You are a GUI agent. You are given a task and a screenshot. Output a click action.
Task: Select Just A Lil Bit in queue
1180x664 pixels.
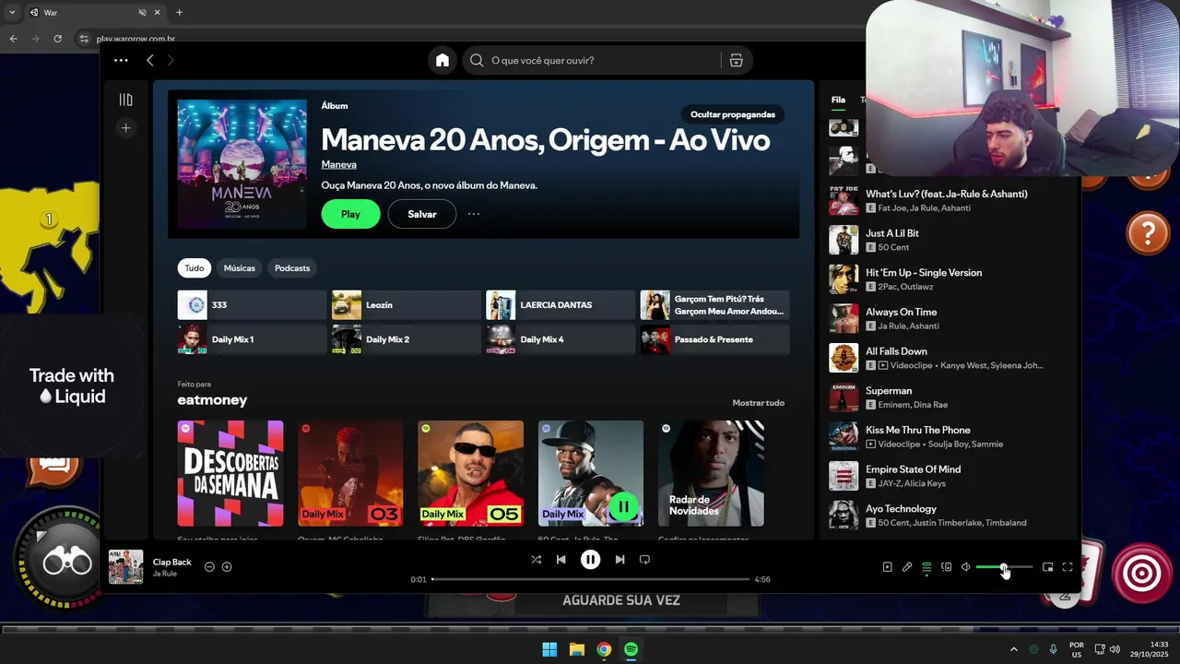(x=947, y=240)
